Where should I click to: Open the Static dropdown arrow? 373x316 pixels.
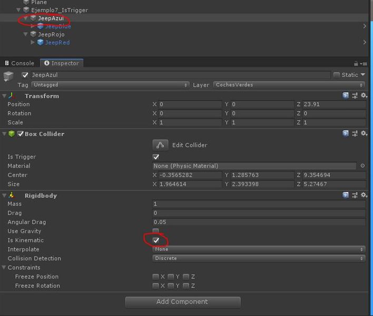[363, 75]
